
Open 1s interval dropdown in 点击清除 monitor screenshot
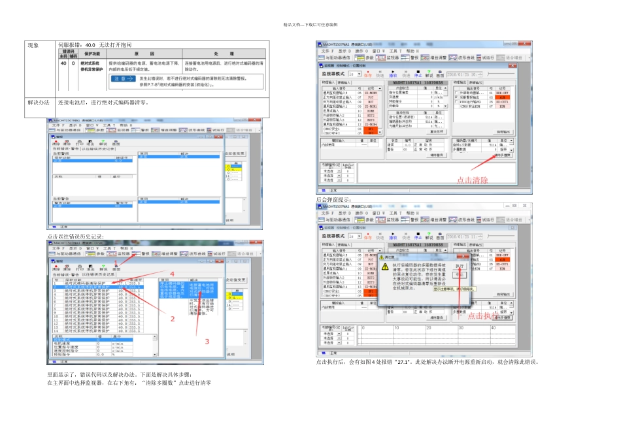(360, 74)
